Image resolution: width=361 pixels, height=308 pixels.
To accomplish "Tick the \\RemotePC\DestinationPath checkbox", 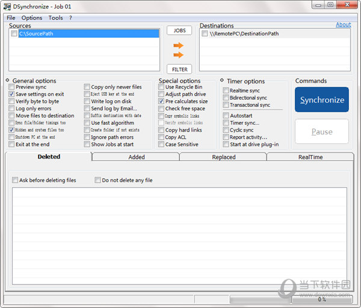I will 205,34.
